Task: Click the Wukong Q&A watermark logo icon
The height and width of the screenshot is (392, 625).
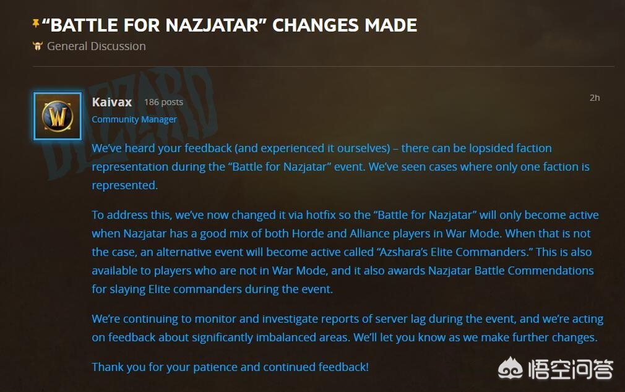Action: 510,369
